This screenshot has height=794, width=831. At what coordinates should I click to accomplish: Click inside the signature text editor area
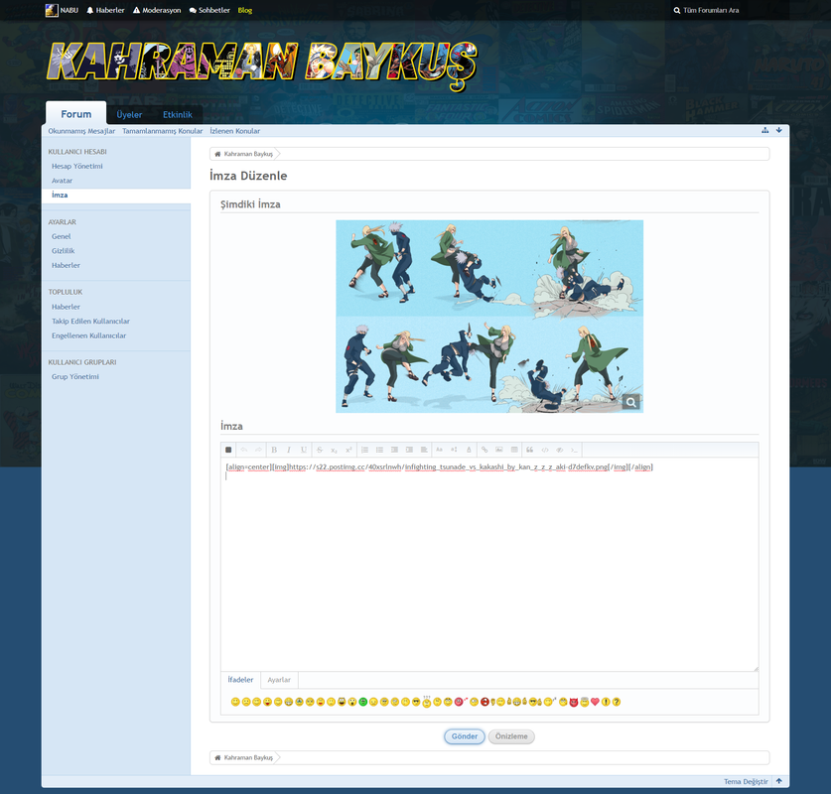489,564
